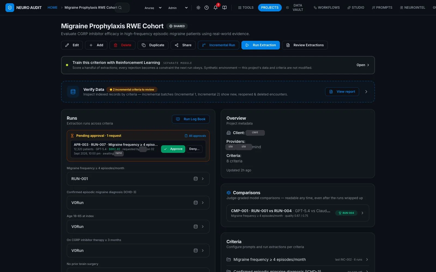Click the red Delete button
436x272 pixels.
pos(123,45)
